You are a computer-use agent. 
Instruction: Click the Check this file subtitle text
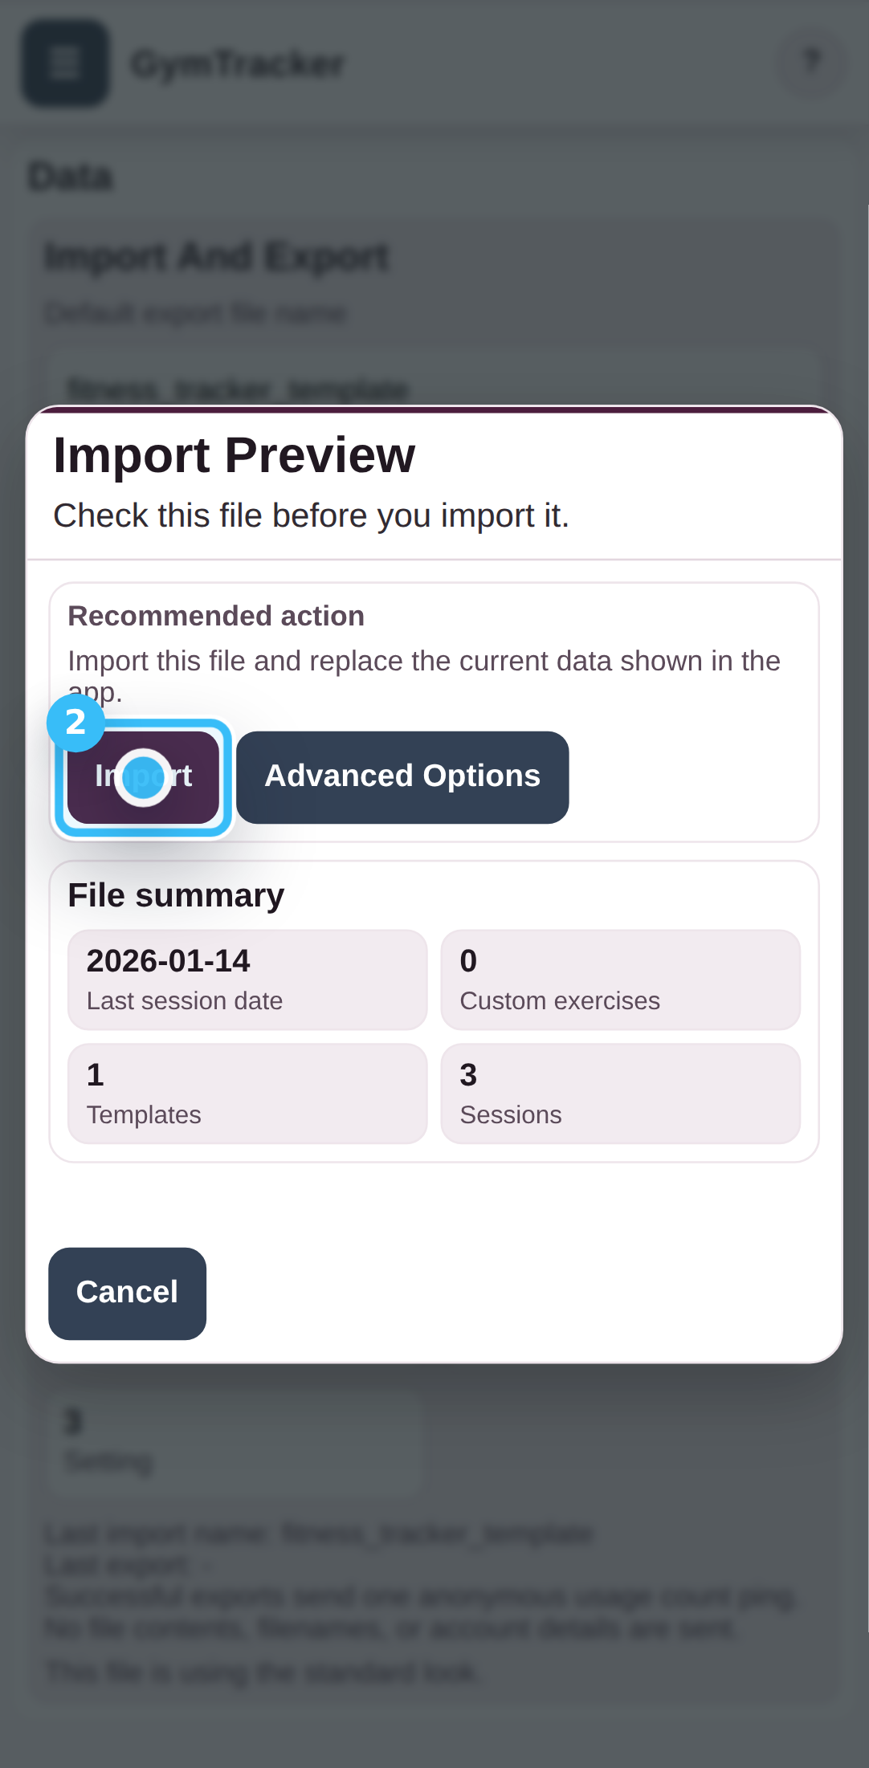pos(311,515)
